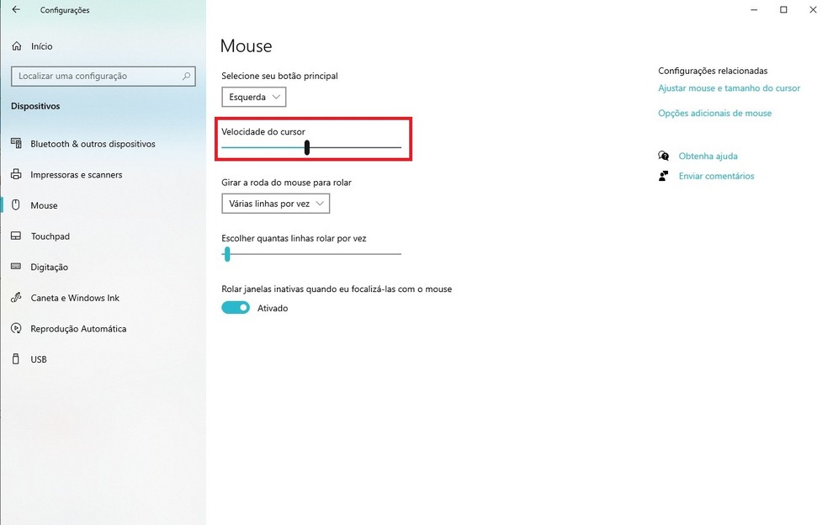Open Ajustar mouse e tamanho do cursor link
The width and height of the screenshot is (828, 525).
point(729,88)
